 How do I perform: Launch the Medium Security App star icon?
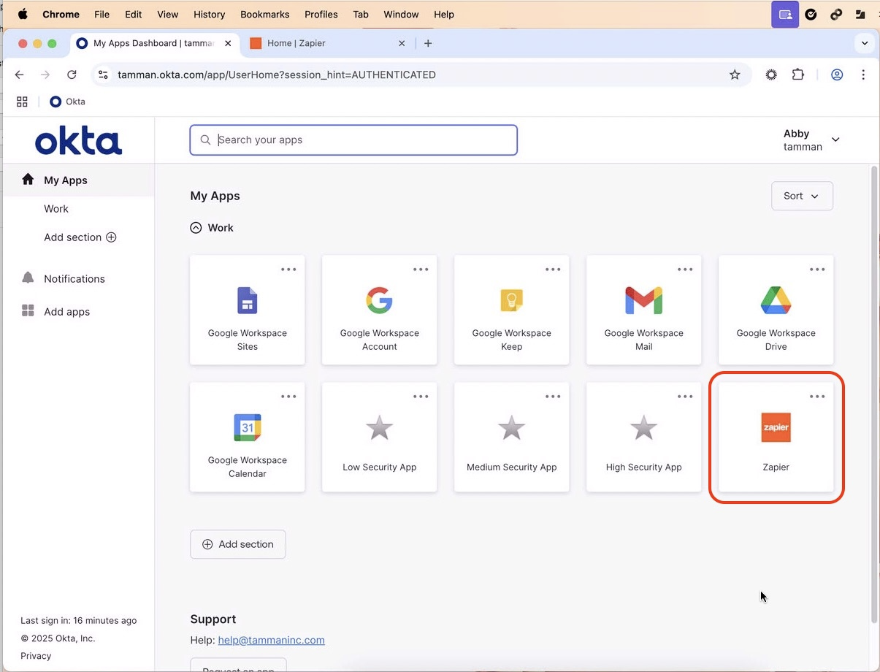tap(511, 428)
